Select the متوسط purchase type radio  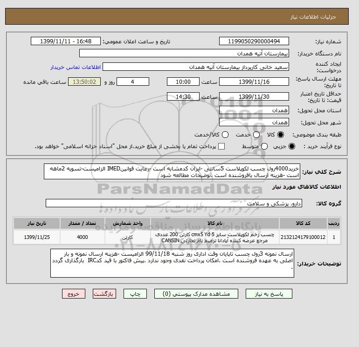coord(264,146)
